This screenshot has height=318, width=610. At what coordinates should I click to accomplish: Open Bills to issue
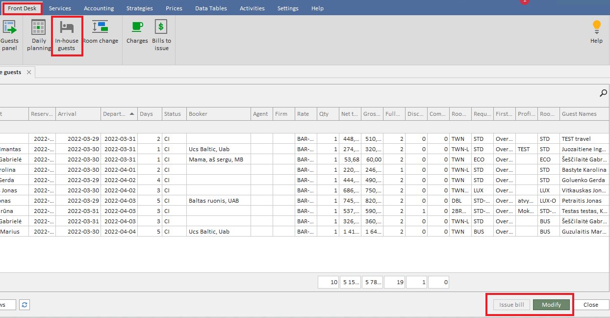[x=161, y=35]
